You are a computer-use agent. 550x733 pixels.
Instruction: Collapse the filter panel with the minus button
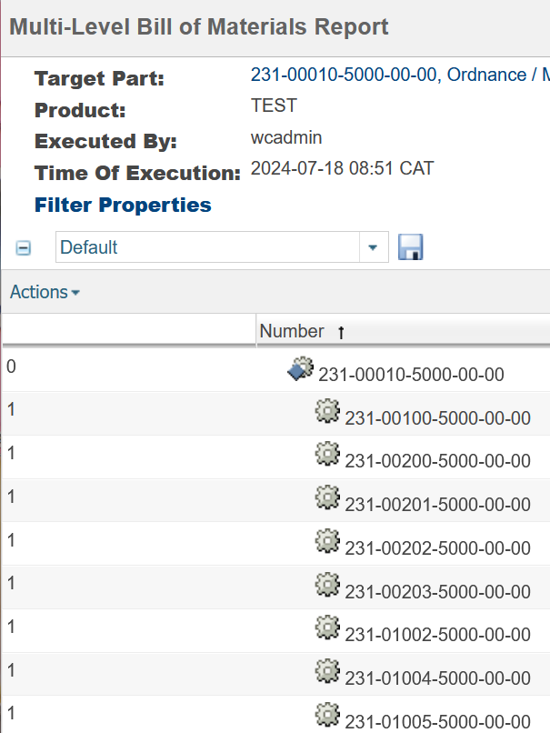(x=23, y=246)
